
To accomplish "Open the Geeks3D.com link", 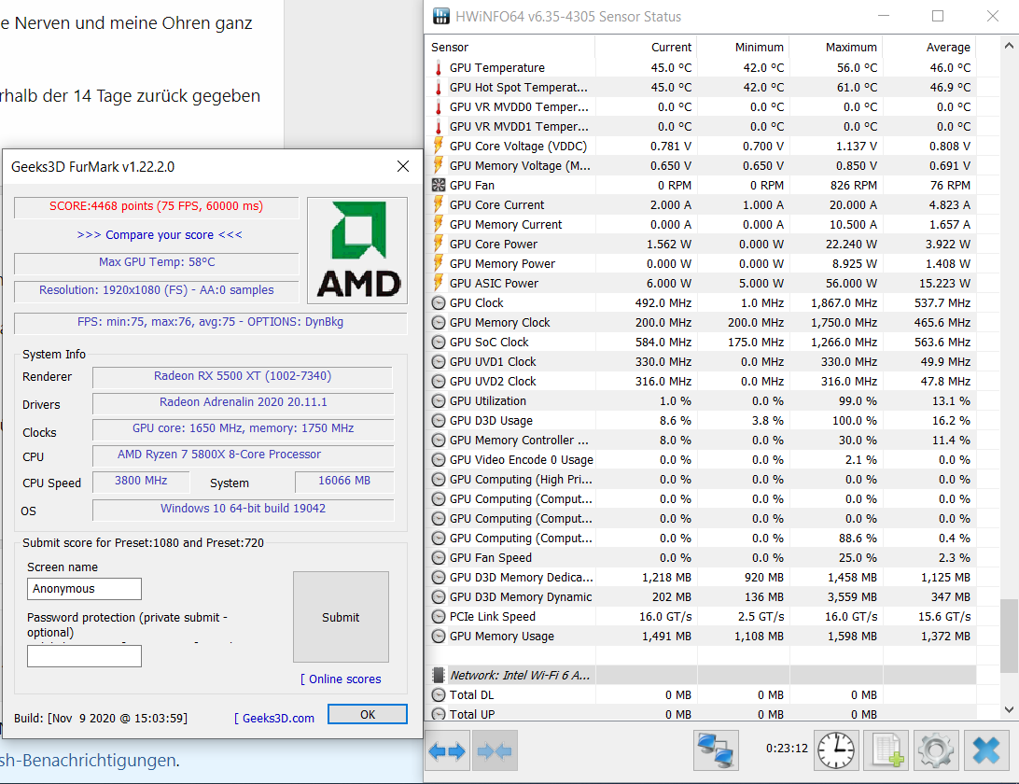I will click(x=274, y=718).
